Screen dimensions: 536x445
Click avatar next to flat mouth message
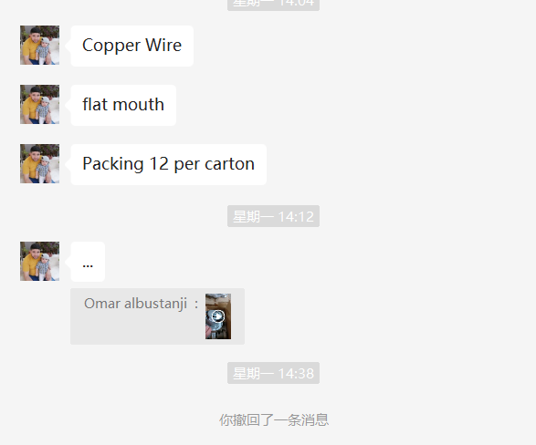pos(39,105)
